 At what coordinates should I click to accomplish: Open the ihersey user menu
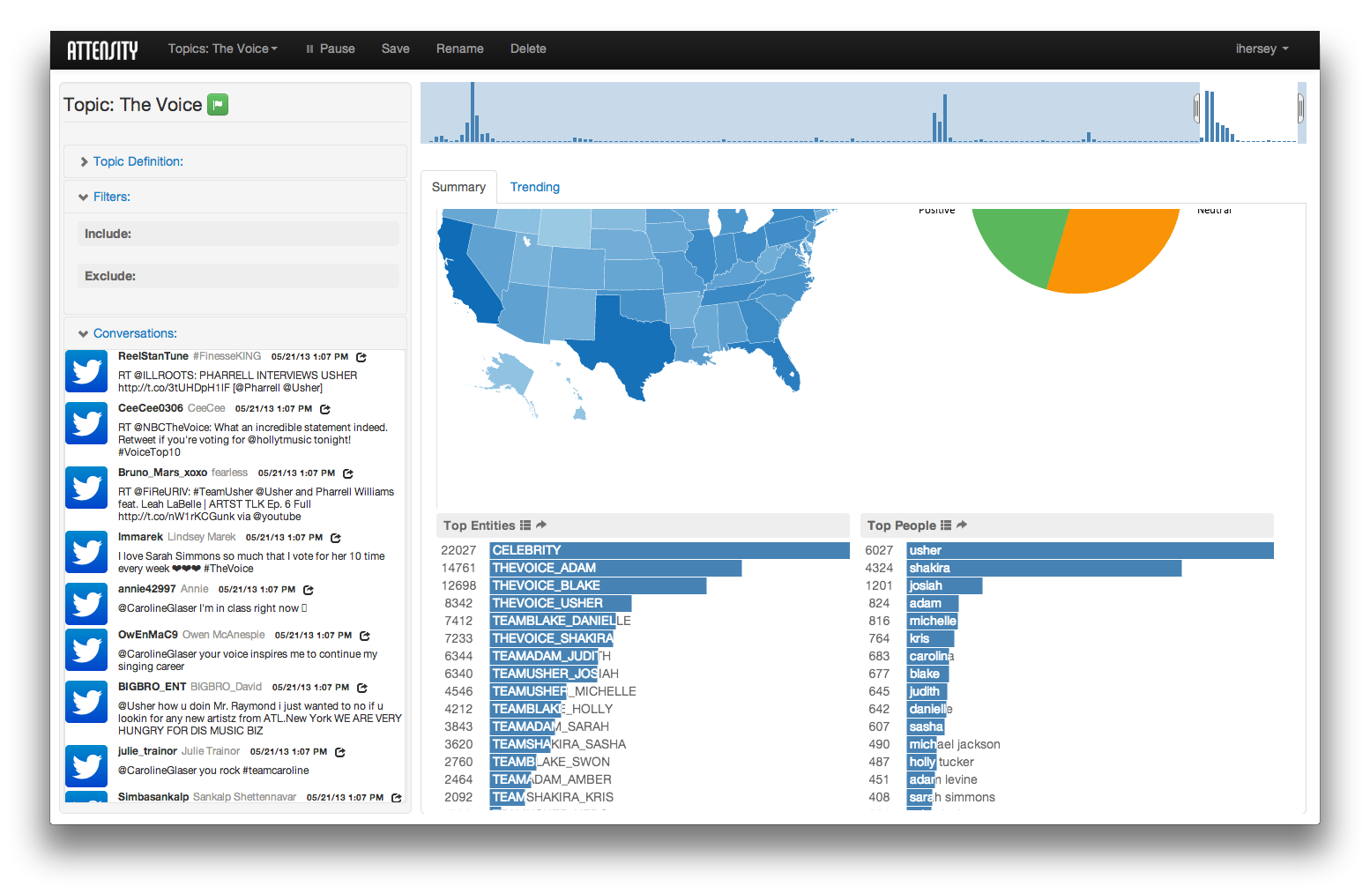(1261, 49)
